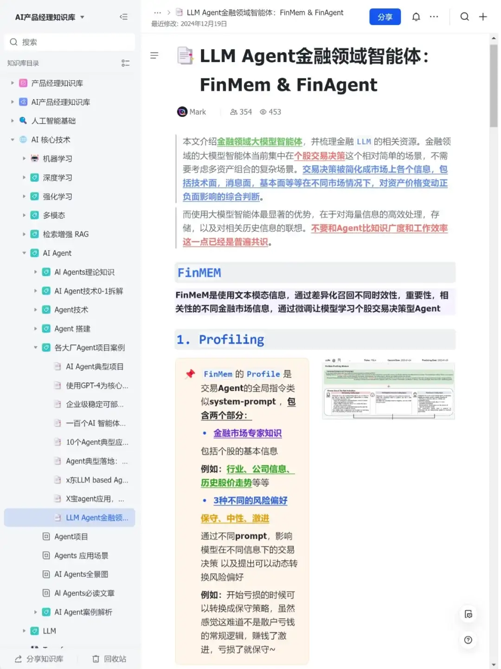Viewport: 501px width, 669px height.
Task: Select Agent 搭建 in the sidebar
Action: coord(72,328)
